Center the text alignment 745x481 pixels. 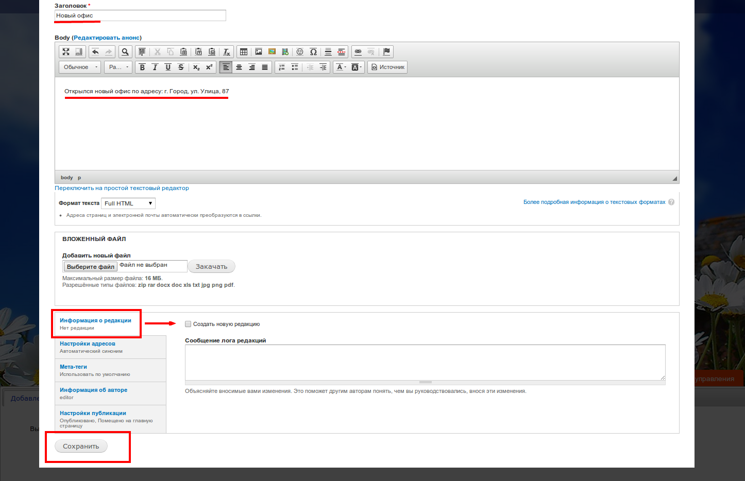tap(239, 67)
